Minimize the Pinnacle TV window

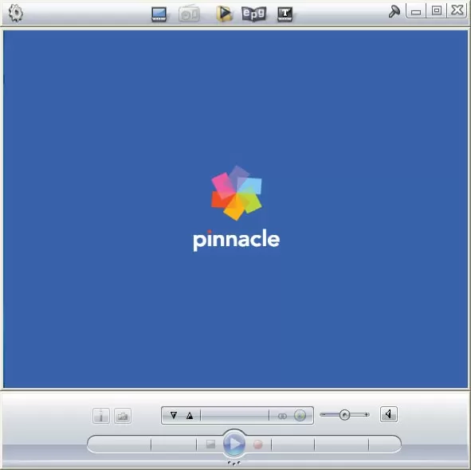[x=416, y=11]
